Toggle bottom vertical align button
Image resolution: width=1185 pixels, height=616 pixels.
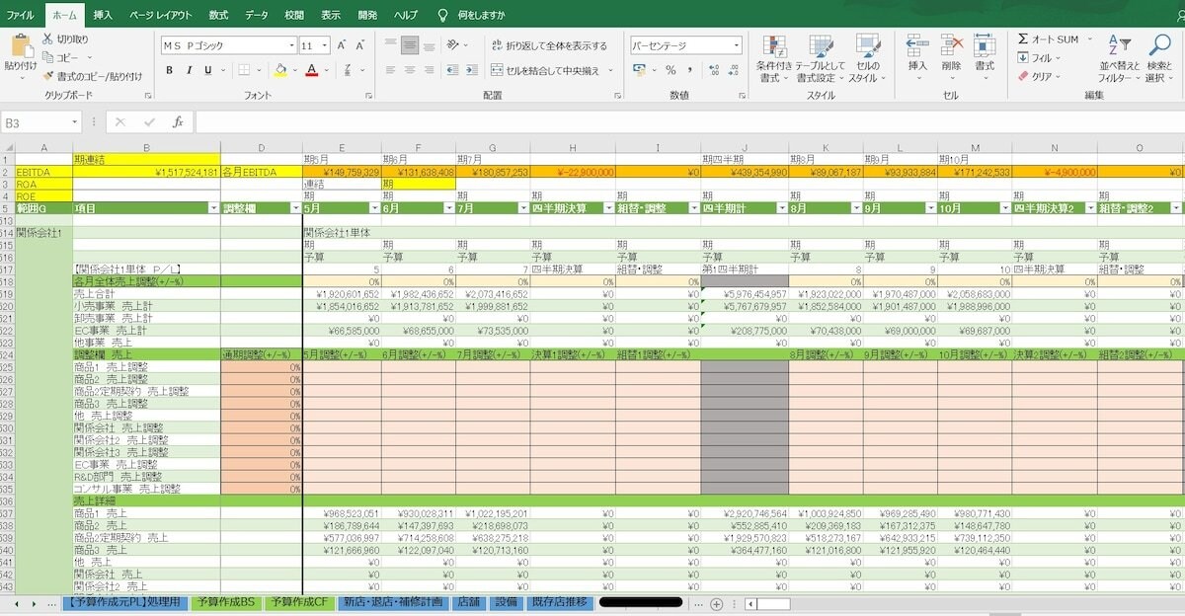pyautogui.click(x=429, y=45)
